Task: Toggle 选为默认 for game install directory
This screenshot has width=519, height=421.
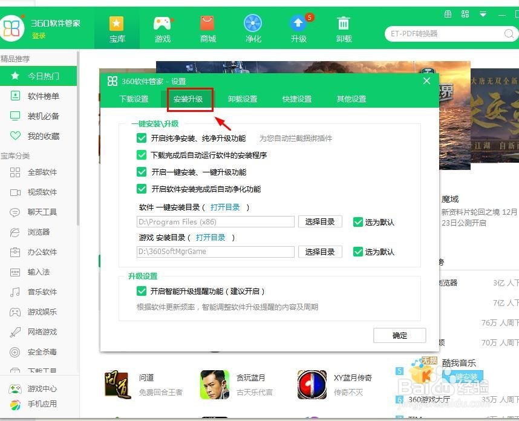Action: [x=358, y=252]
